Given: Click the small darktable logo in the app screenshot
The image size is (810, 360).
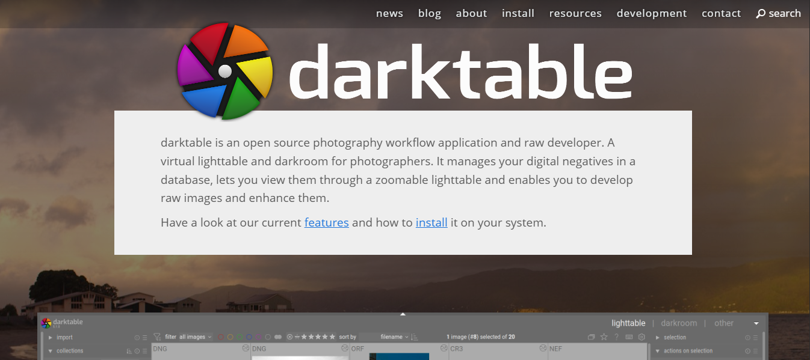Looking at the screenshot, I should point(46,323).
